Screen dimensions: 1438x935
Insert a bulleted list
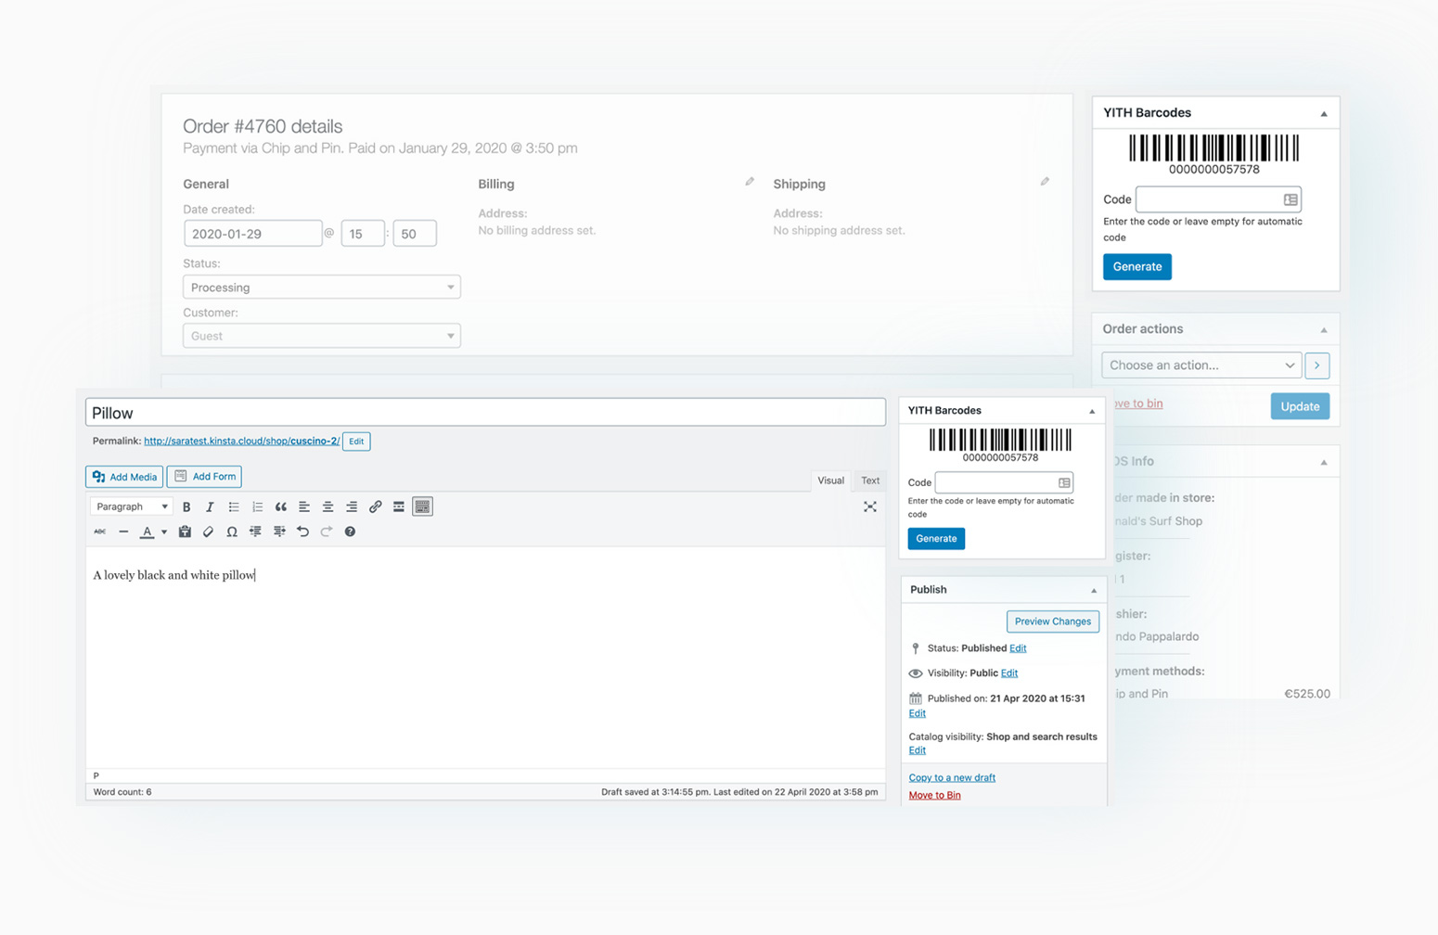pyautogui.click(x=233, y=506)
